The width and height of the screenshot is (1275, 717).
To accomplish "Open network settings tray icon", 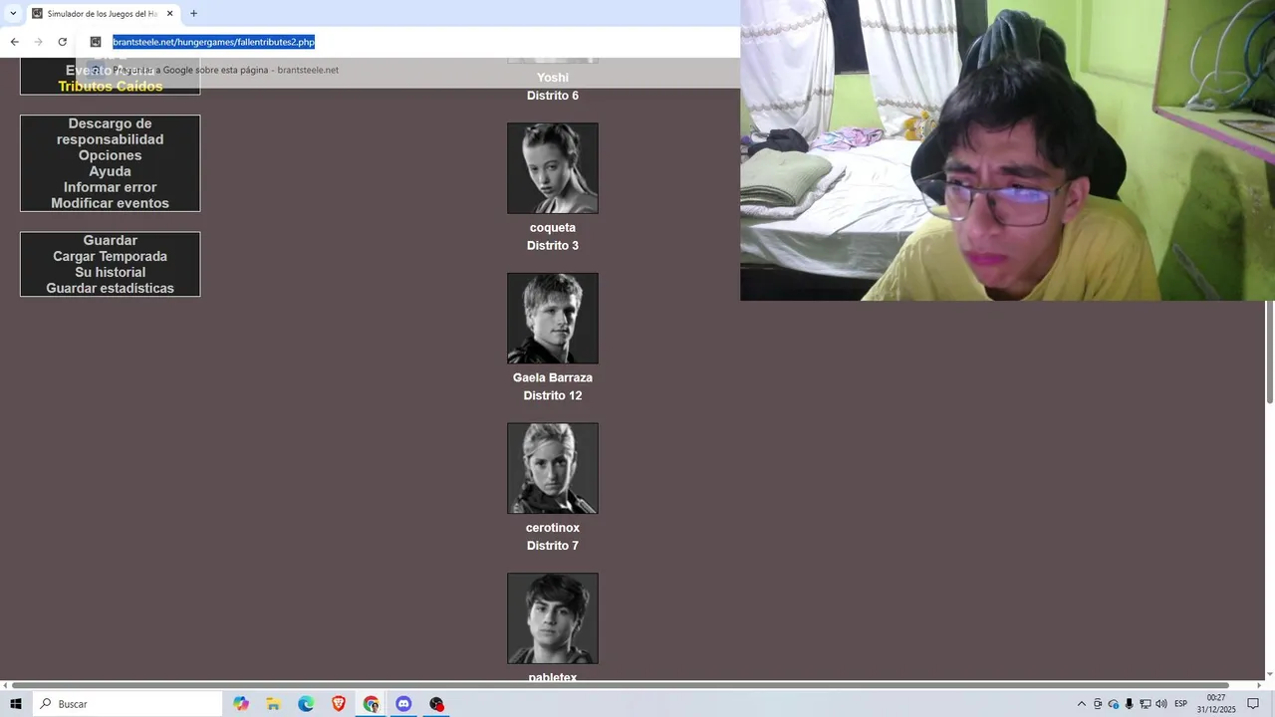I will click(1146, 704).
